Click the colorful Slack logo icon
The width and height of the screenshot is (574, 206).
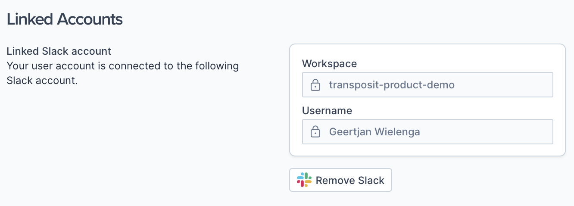pos(304,180)
